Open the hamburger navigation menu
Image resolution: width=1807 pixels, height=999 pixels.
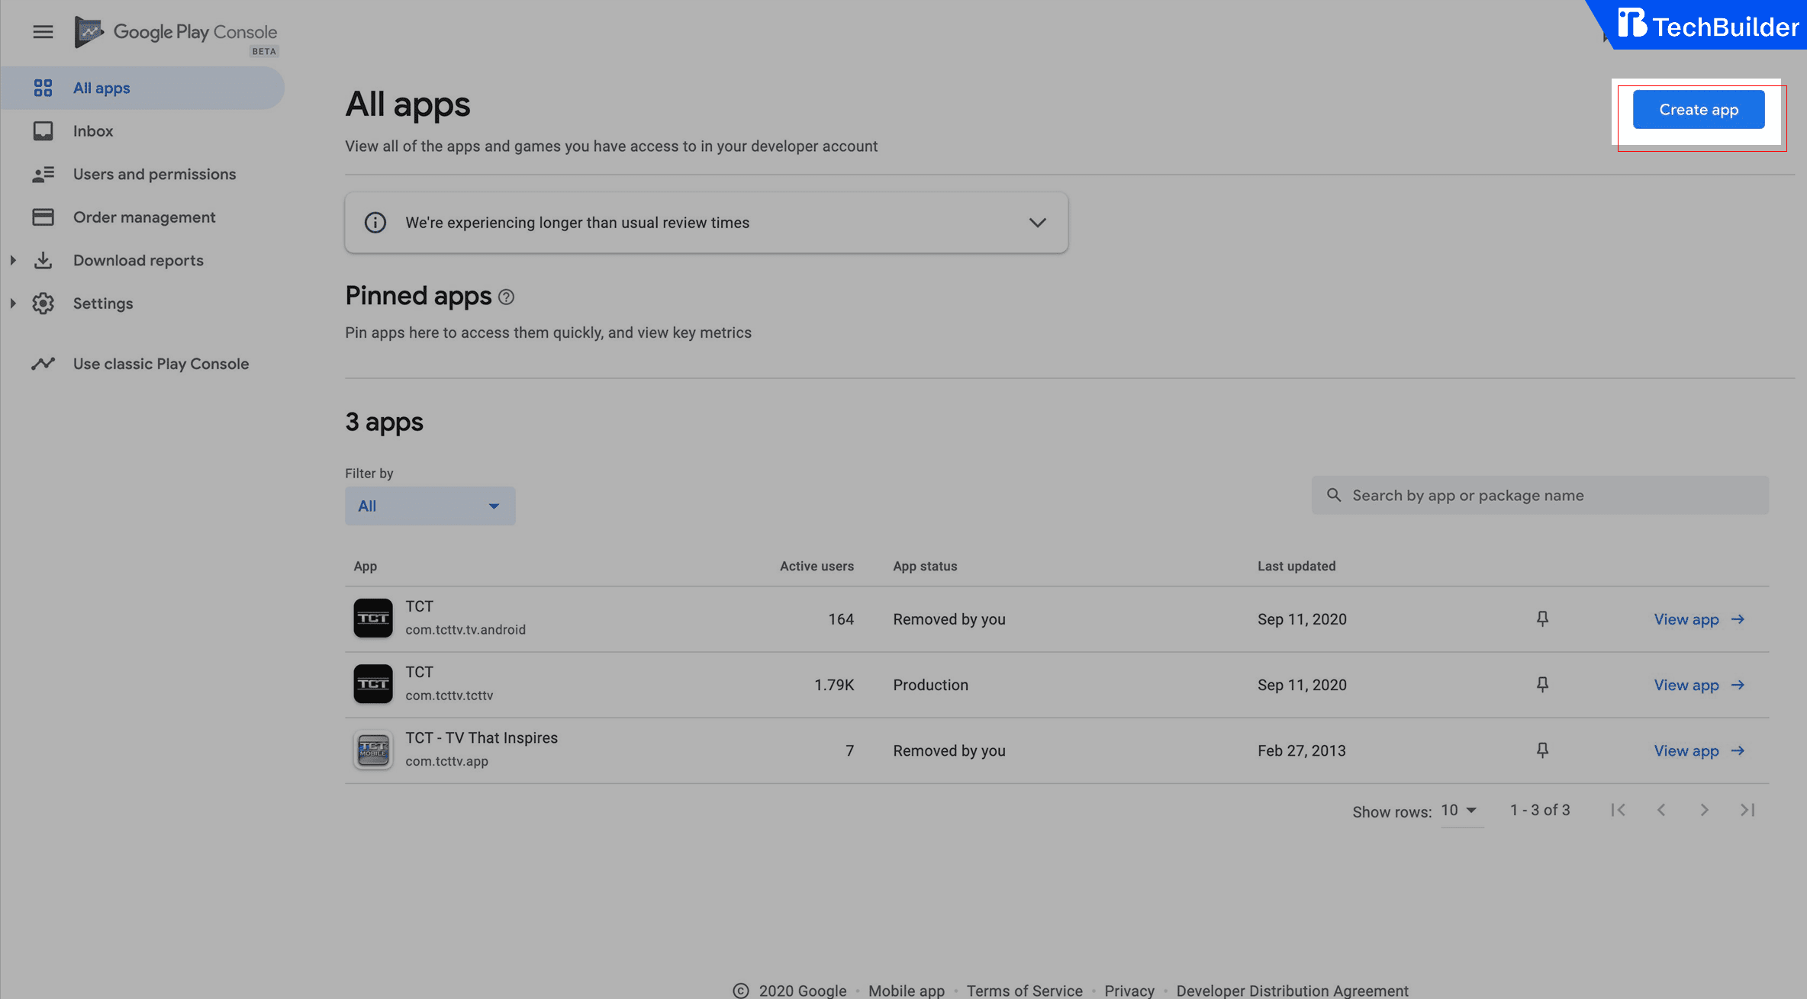point(43,31)
